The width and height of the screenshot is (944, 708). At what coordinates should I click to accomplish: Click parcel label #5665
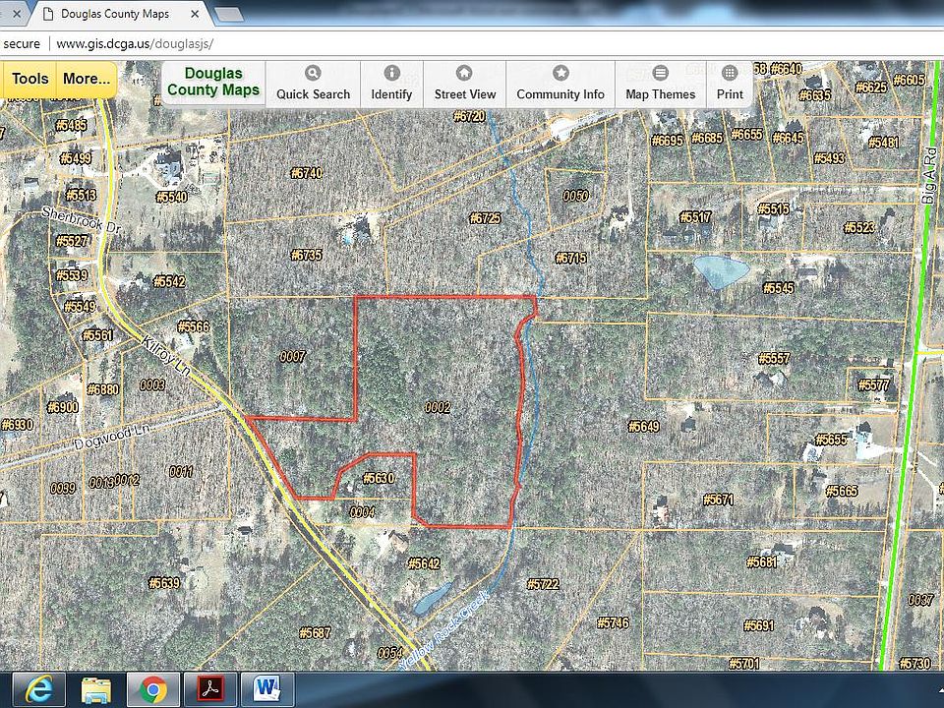(842, 491)
